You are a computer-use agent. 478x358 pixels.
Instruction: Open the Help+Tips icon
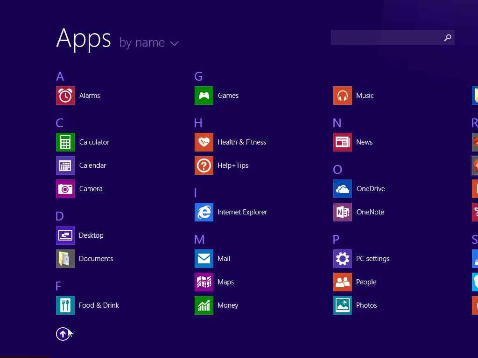(204, 165)
